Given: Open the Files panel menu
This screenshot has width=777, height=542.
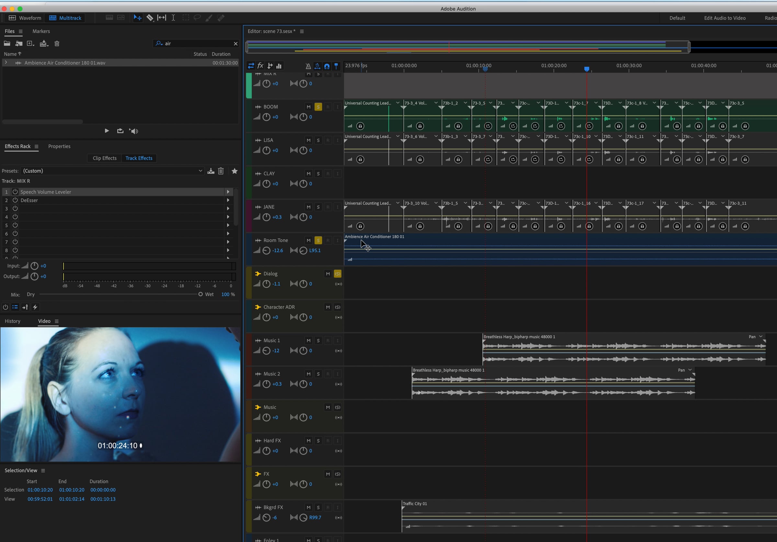Looking at the screenshot, I should pyautogui.click(x=21, y=31).
